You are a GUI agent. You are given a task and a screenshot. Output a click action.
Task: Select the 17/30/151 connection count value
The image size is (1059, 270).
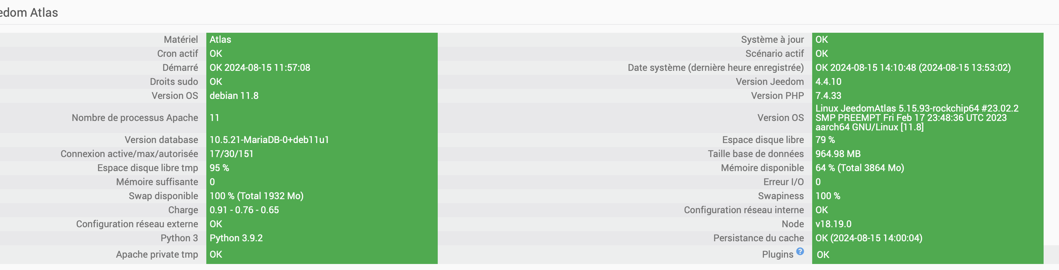point(231,154)
